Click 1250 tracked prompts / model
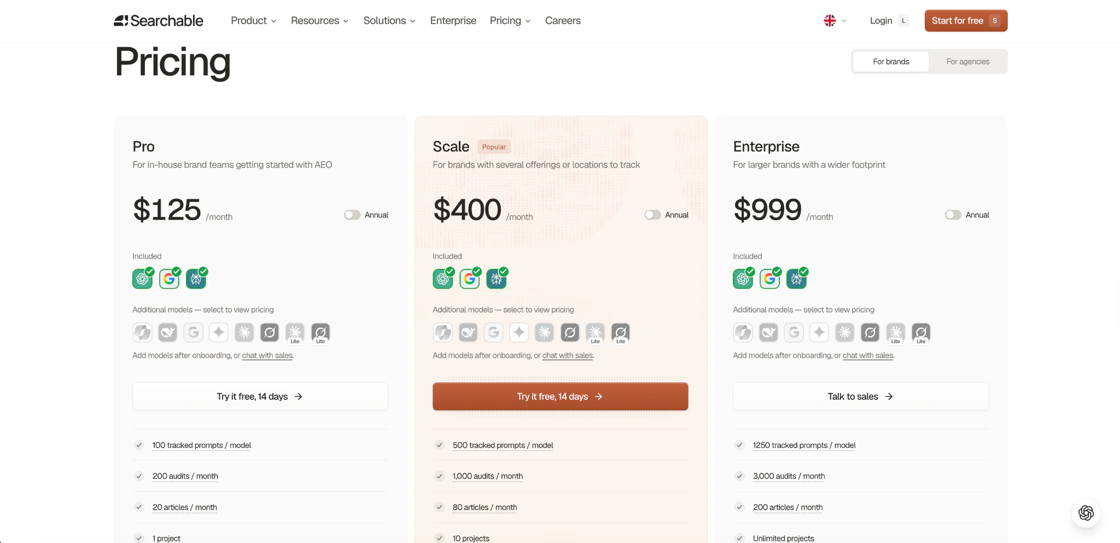The image size is (1120, 543). pos(804,445)
